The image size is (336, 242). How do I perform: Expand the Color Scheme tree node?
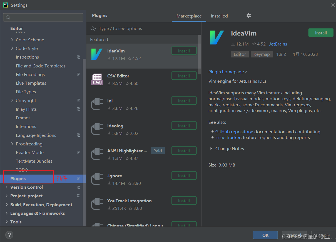[12, 40]
